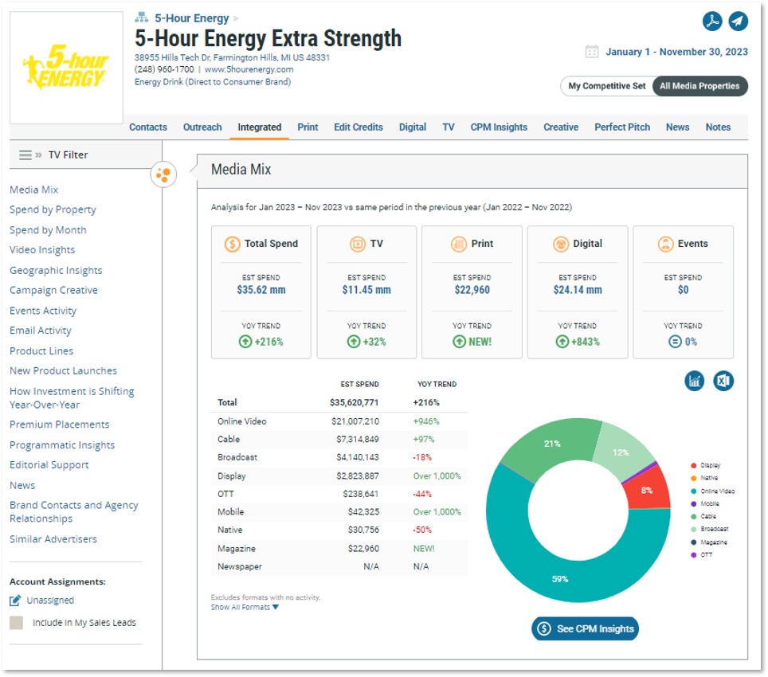Click the Display red legend swatch
The height and width of the screenshot is (677, 768).
point(694,465)
